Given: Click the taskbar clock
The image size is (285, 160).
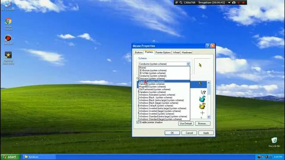Looking at the screenshot, I should coord(278,157).
